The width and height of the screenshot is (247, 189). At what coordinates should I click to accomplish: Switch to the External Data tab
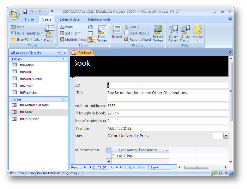click(70, 19)
